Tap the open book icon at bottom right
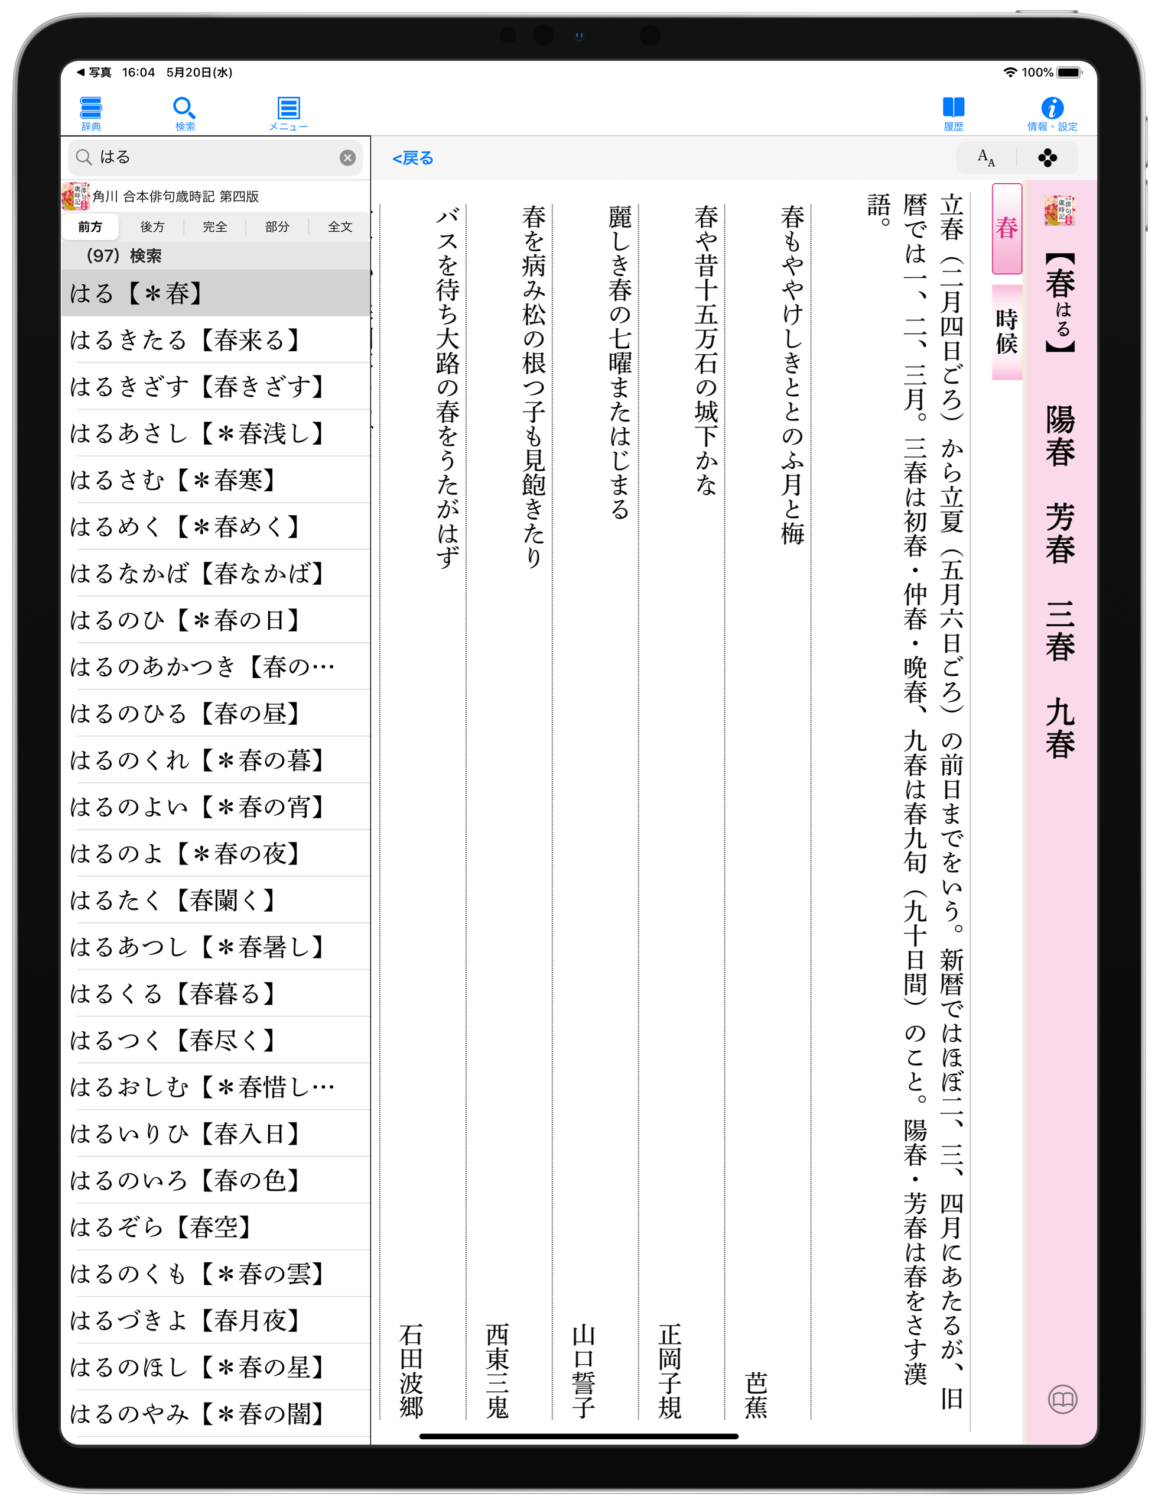 1062,1399
